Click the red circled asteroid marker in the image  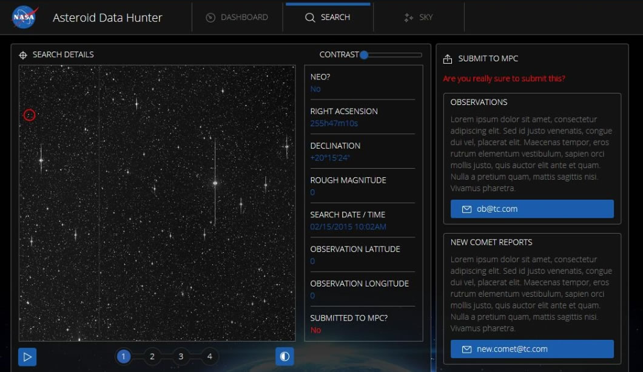point(29,114)
